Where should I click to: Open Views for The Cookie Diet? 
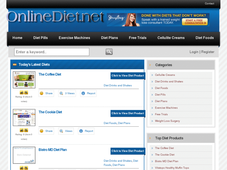(66, 131)
